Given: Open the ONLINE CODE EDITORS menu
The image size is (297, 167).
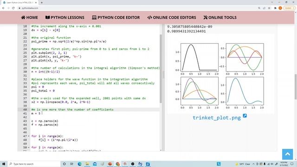Looking at the screenshot, I should 172,18.
